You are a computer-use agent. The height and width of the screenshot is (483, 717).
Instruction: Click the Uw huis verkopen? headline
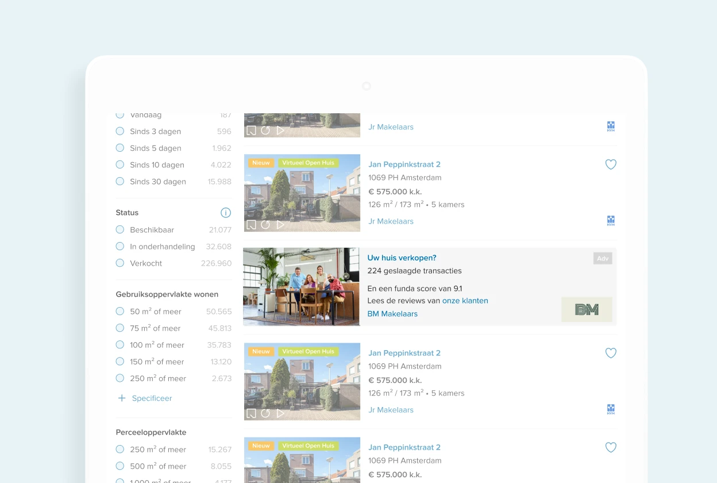click(x=402, y=258)
